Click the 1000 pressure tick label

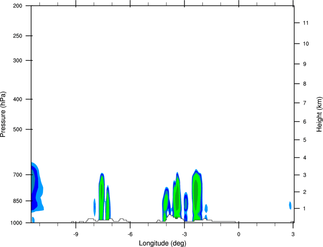[16, 223]
